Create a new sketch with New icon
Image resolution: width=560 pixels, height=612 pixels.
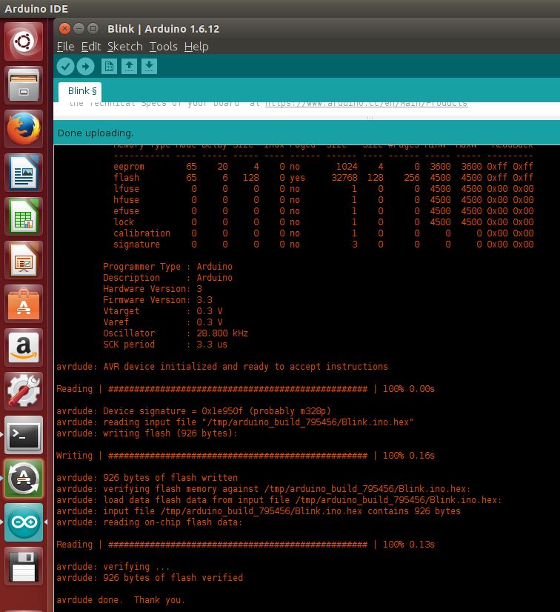[x=109, y=67]
